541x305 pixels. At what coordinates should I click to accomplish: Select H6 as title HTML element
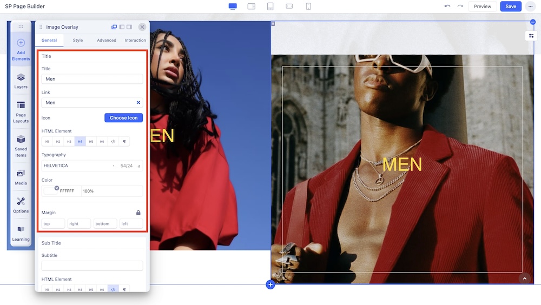point(102,142)
